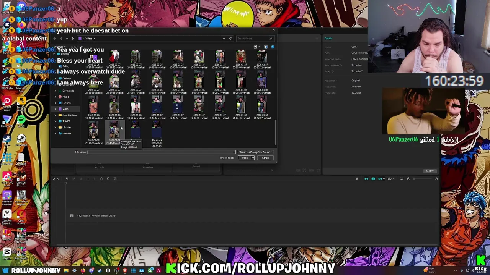
Task: Expand the Open button's dropdown arrow
Action: [x=253, y=158]
